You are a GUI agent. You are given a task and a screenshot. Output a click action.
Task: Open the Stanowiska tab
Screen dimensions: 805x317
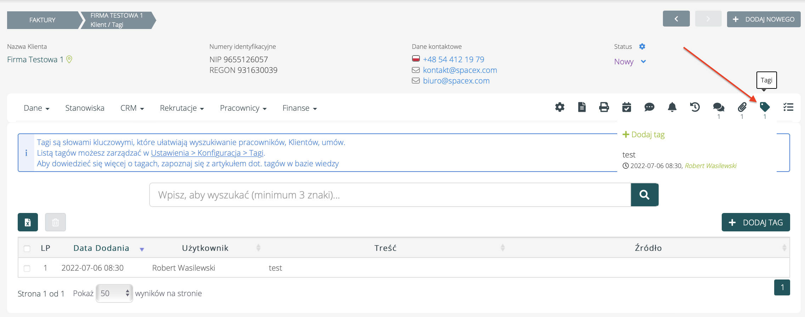click(x=85, y=108)
